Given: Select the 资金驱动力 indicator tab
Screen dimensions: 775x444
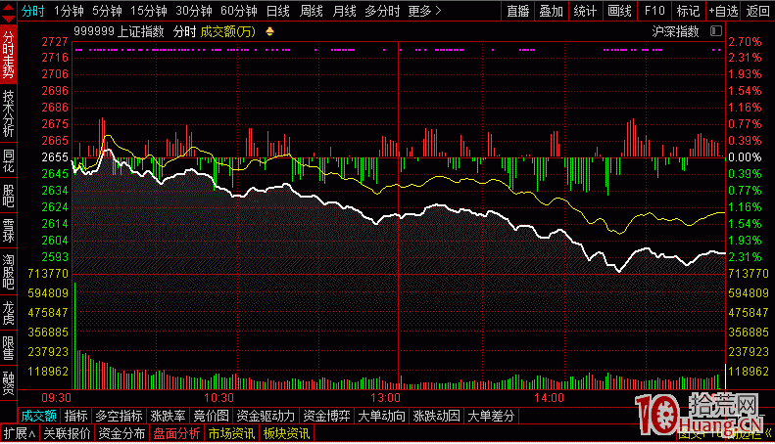Looking at the screenshot, I should pos(266,416).
